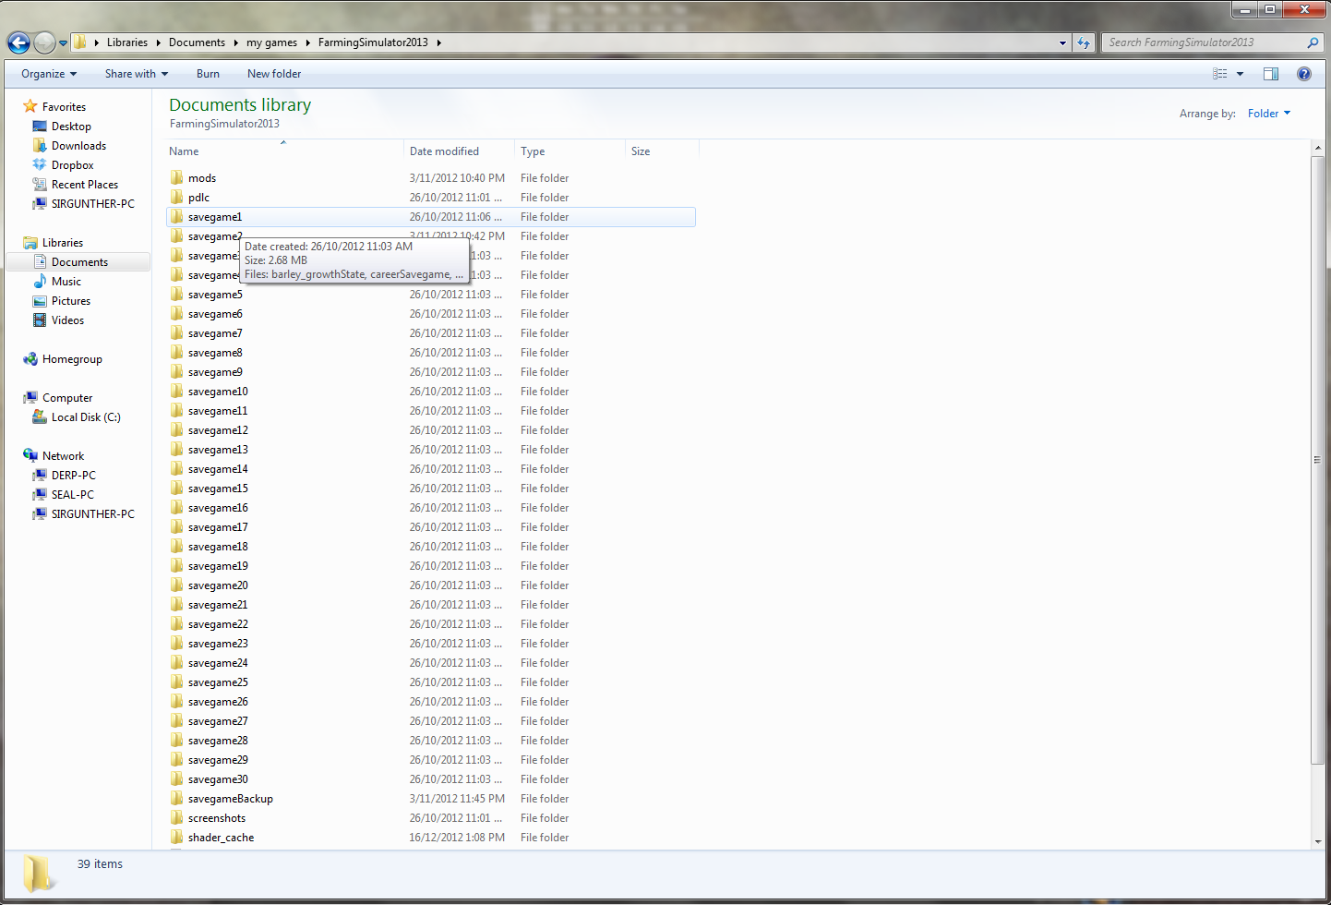Image resolution: width=1331 pixels, height=905 pixels.
Task: Select Downloads in the navigation pane
Action: [78, 146]
